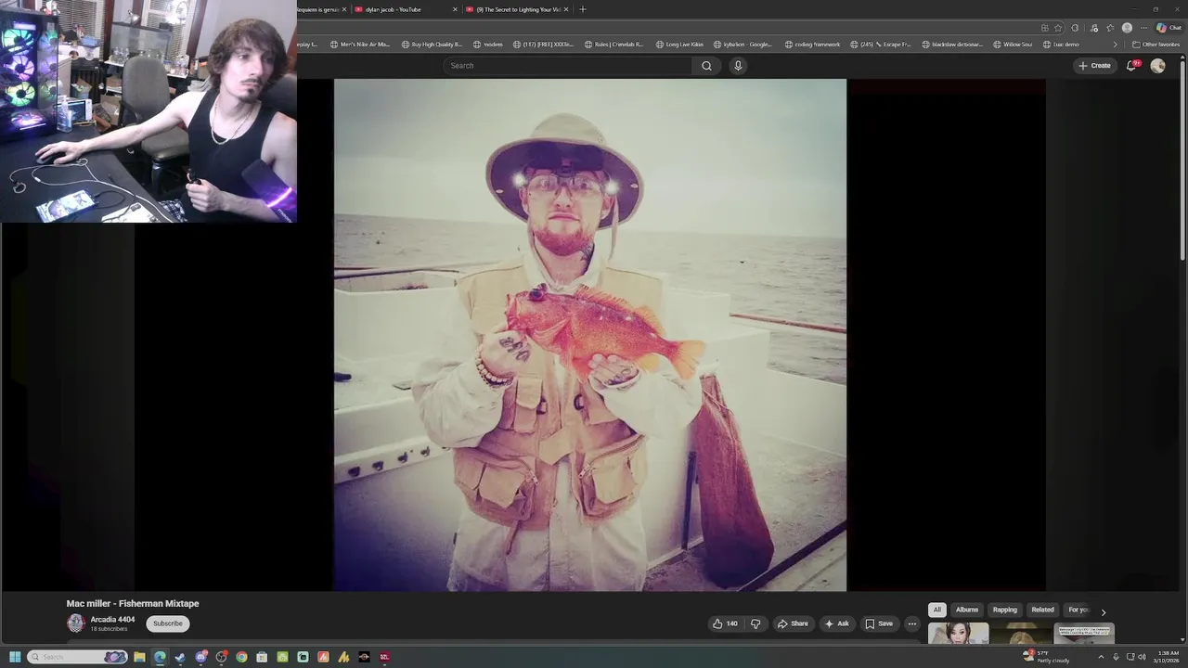Open YouTube notifications bell

tap(1131, 66)
